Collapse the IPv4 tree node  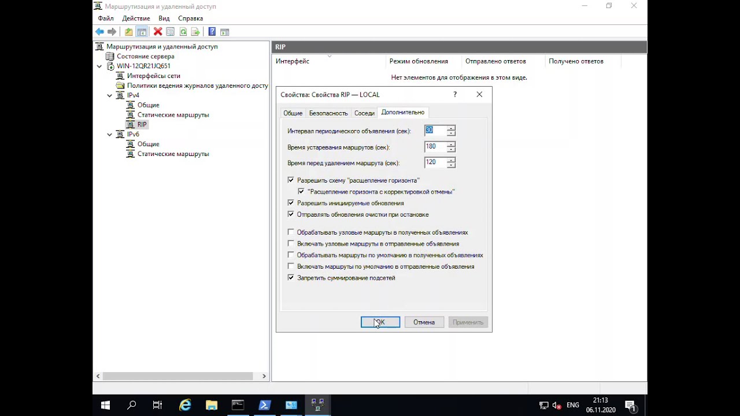tap(110, 95)
